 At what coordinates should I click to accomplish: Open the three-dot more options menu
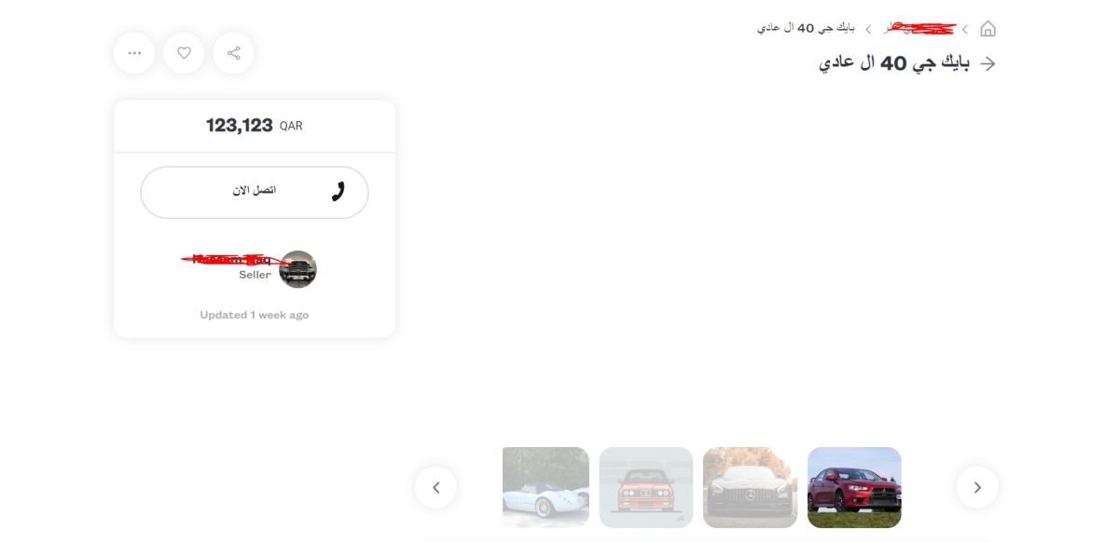click(134, 53)
